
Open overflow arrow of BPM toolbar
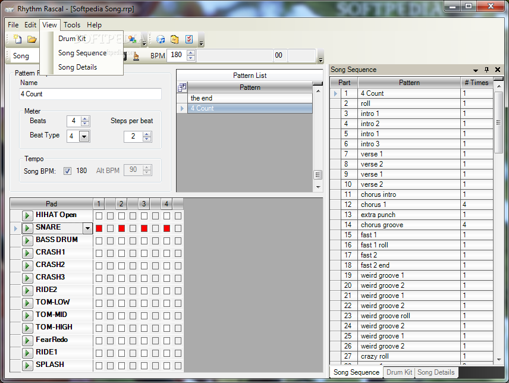[x=321, y=60]
